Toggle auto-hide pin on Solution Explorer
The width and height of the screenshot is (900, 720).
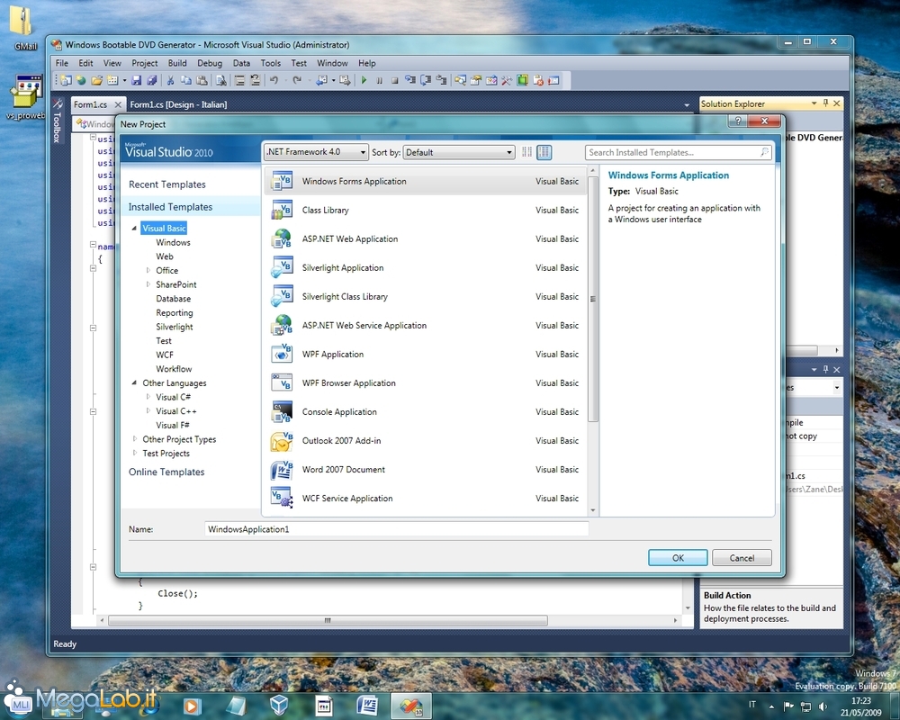pyautogui.click(x=825, y=103)
